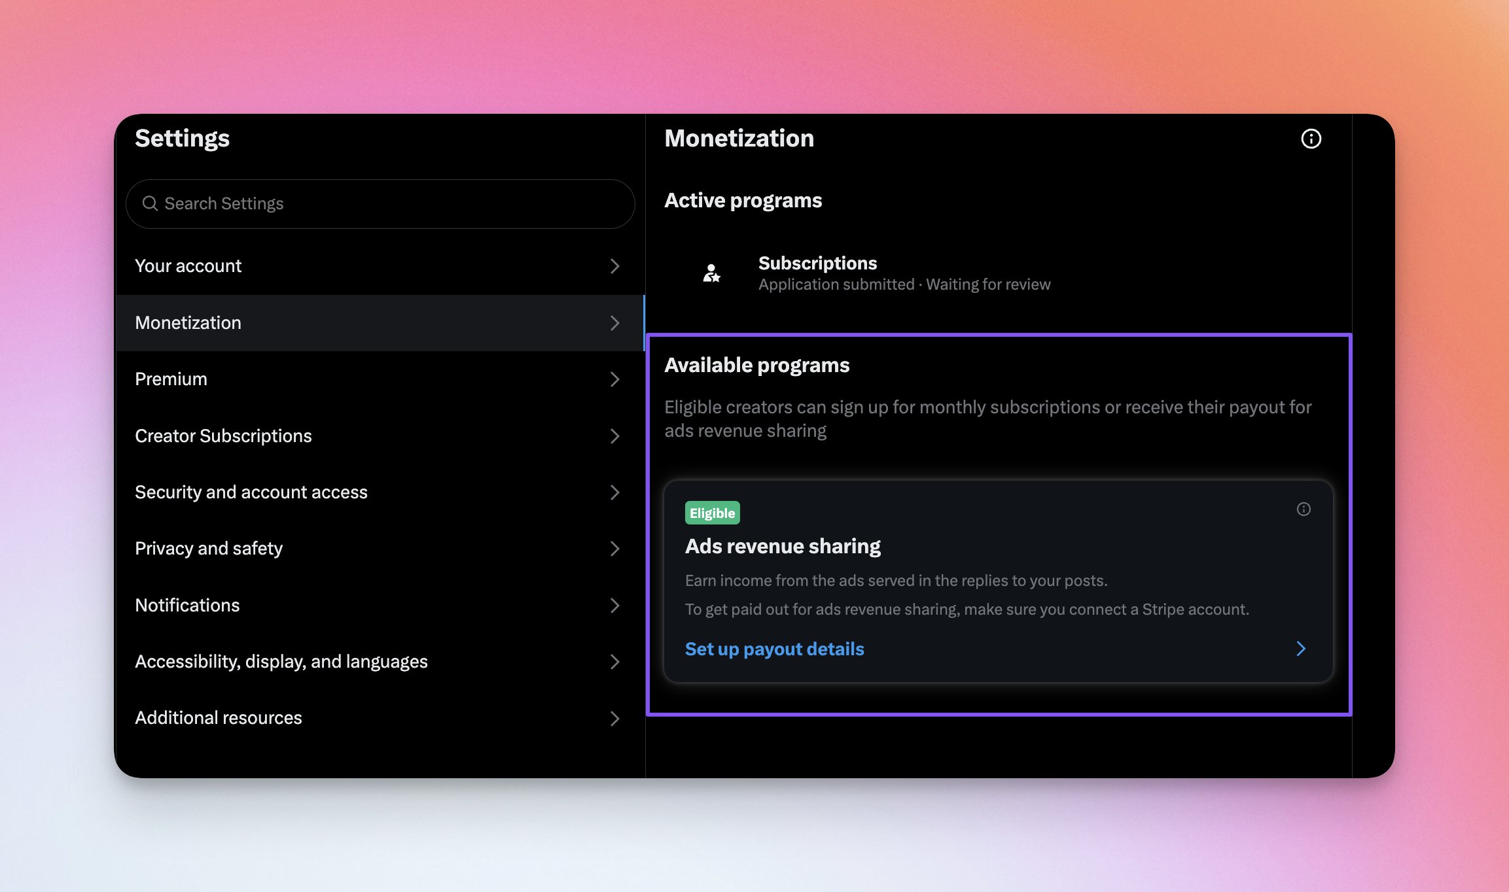The height and width of the screenshot is (892, 1509).
Task: Click the blue chevron beside Set up payout details
Action: (x=1301, y=649)
